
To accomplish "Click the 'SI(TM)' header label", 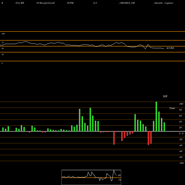I will [x=70, y=3].
